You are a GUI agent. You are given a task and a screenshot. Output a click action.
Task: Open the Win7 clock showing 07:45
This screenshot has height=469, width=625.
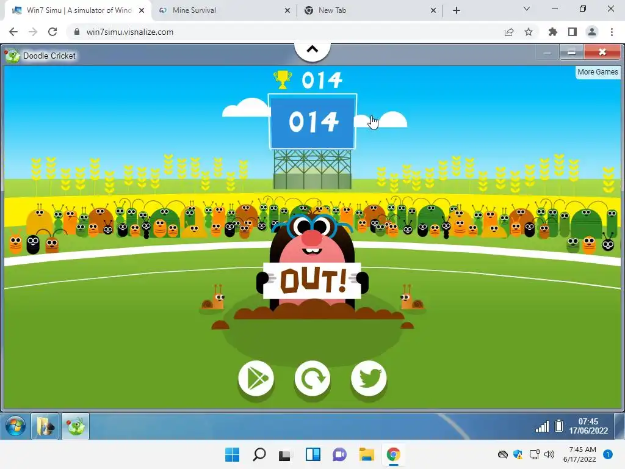(588, 426)
